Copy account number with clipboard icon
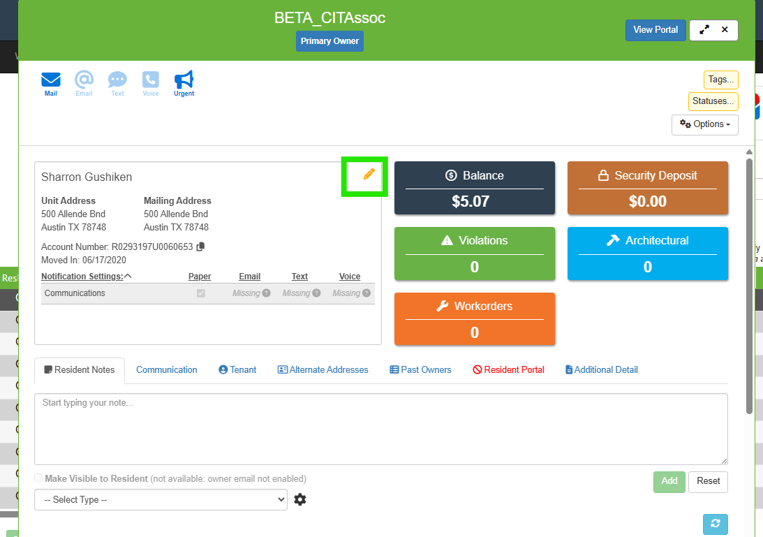 tap(200, 247)
